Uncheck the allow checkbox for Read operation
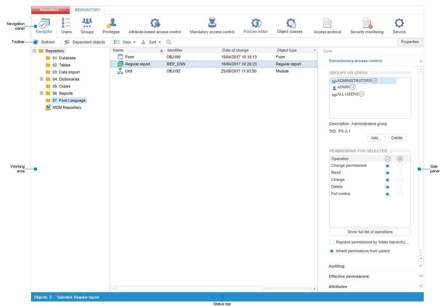The height and width of the screenshot is (306, 447). (x=387, y=173)
